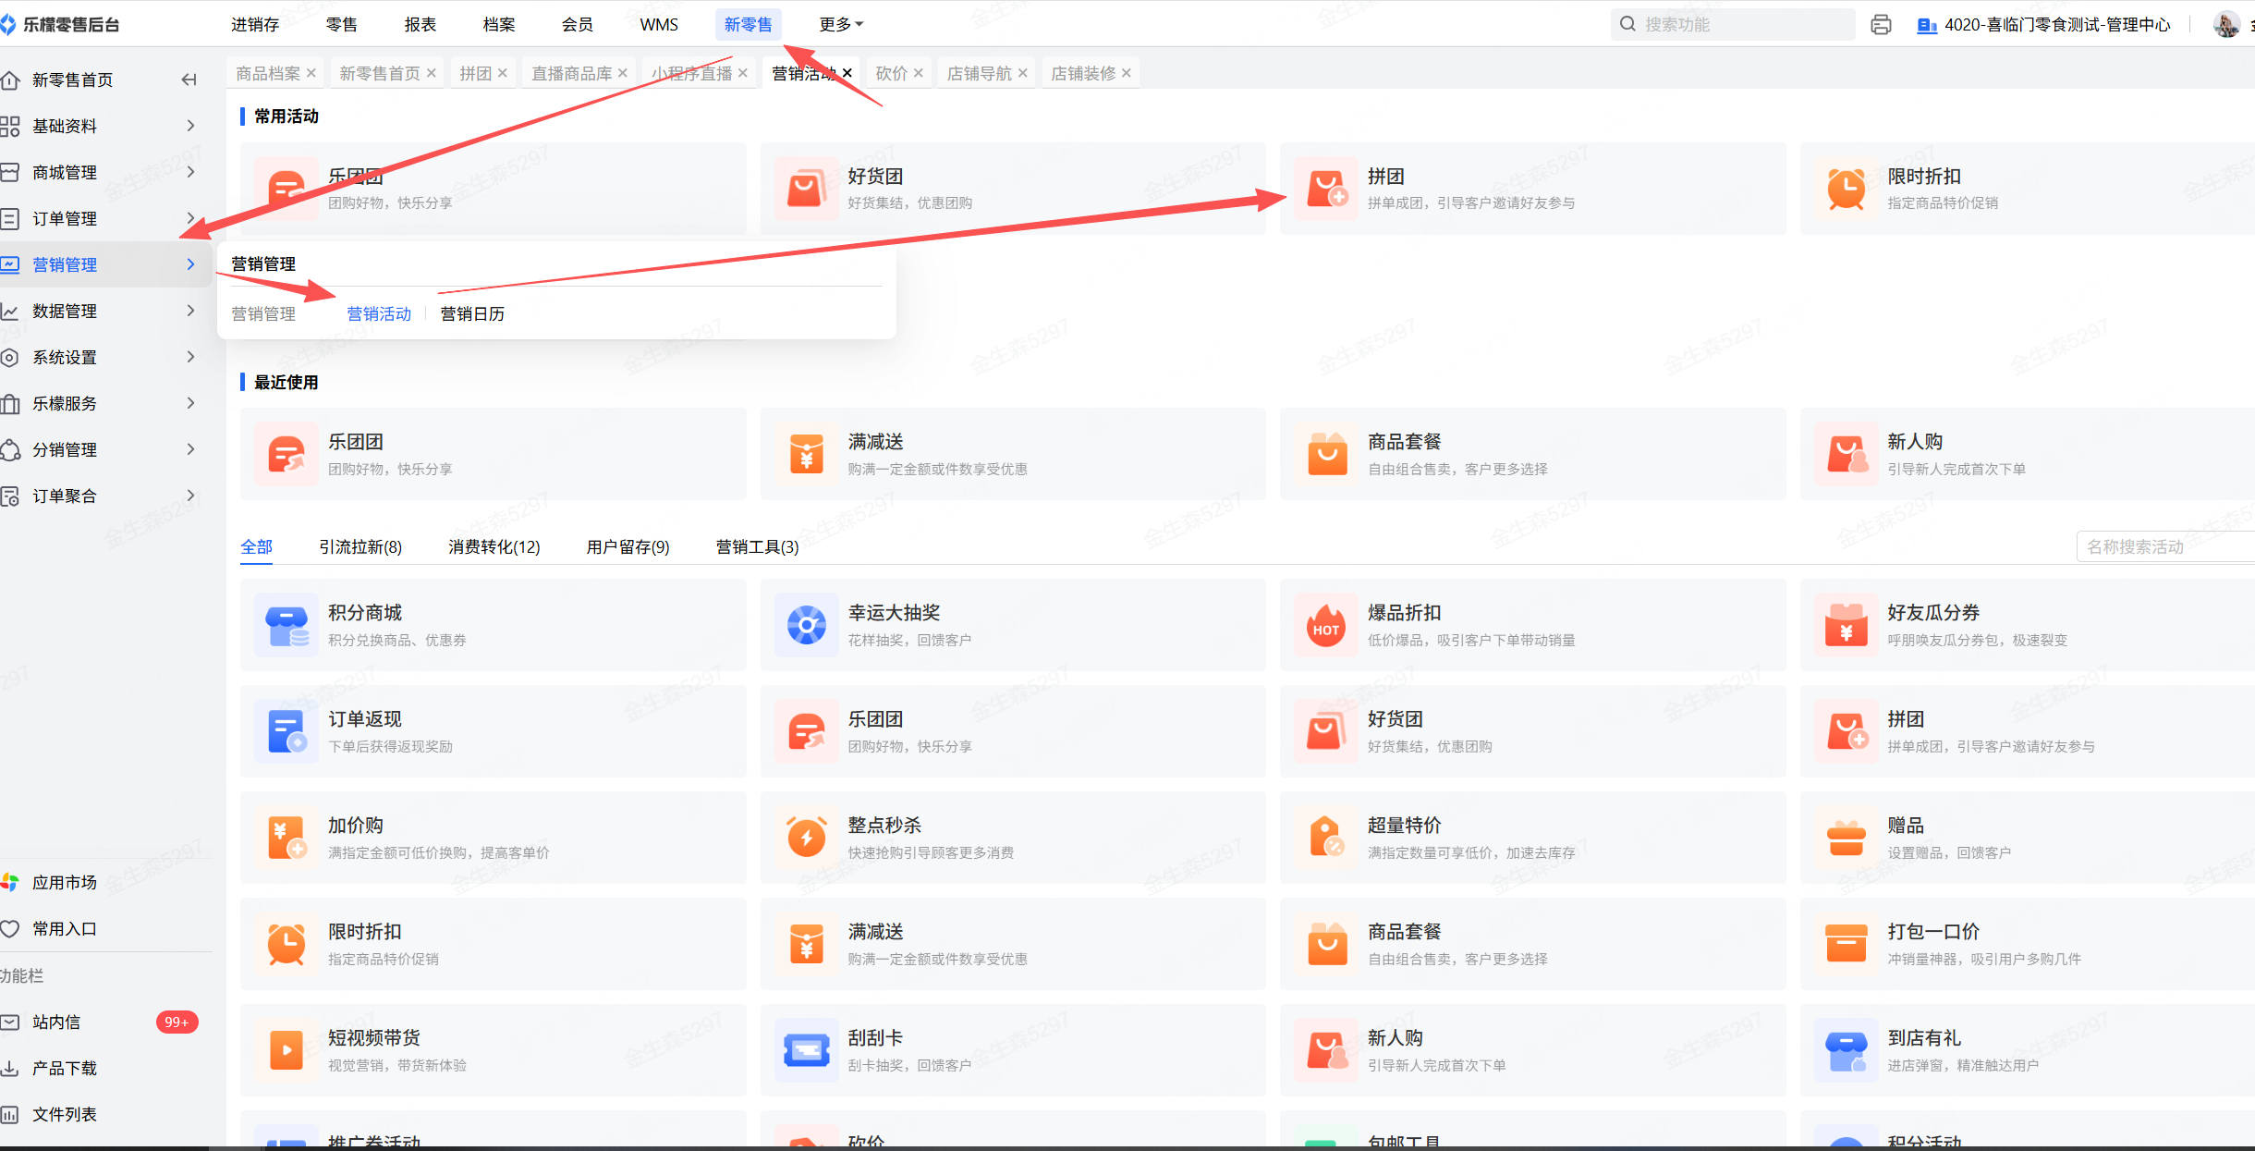Click the printer icon in top bar
2255x1151 pixels.
1880,25
